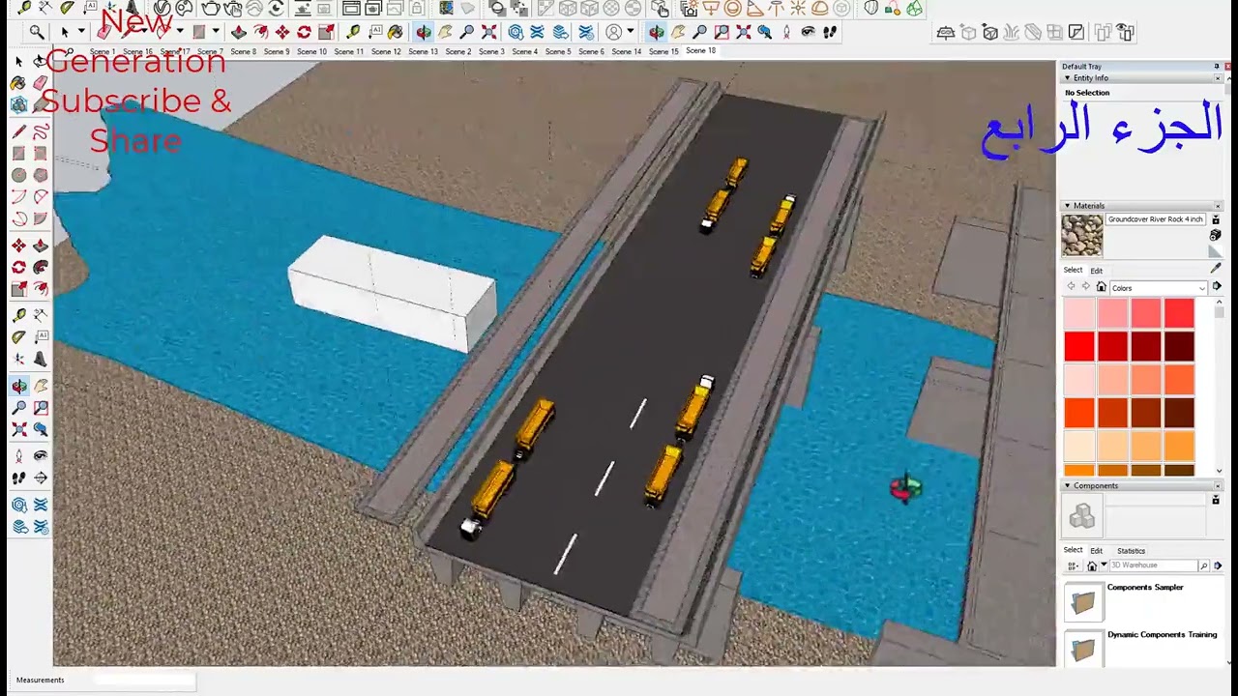Click the Measurements input box
1238x696 pixels.
pos(145,681)
